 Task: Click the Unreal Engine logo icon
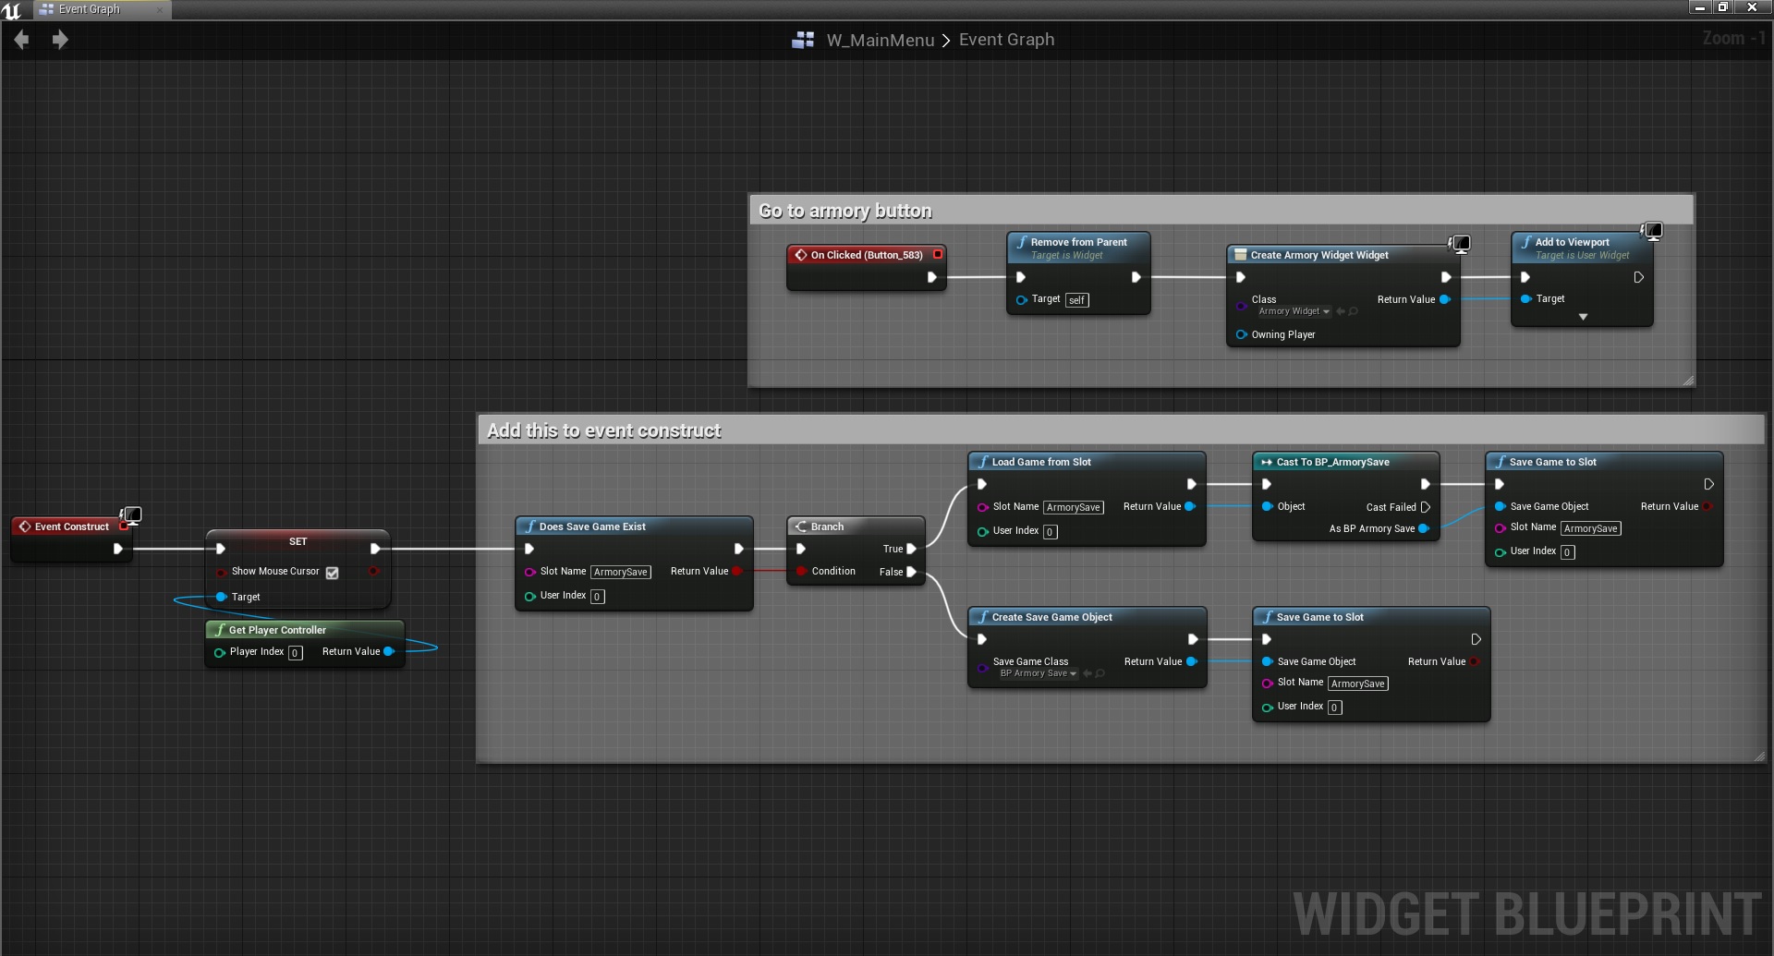pyautogui.click(x=12, y=10)
